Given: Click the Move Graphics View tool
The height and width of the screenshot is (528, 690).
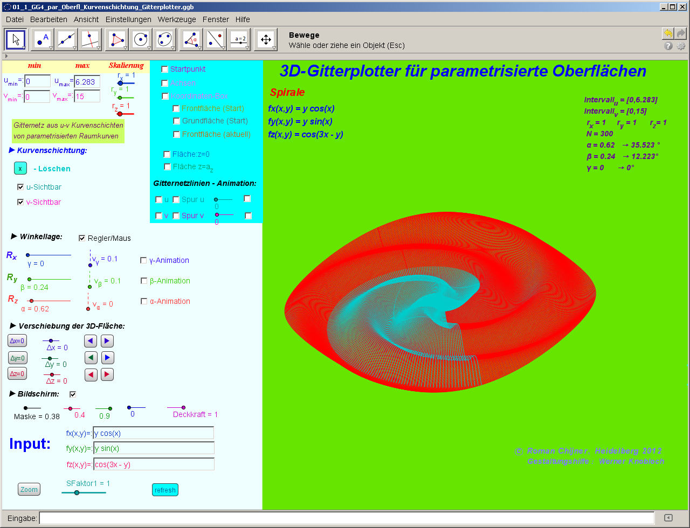Looking at the screenshot, I should pos(265,39).
